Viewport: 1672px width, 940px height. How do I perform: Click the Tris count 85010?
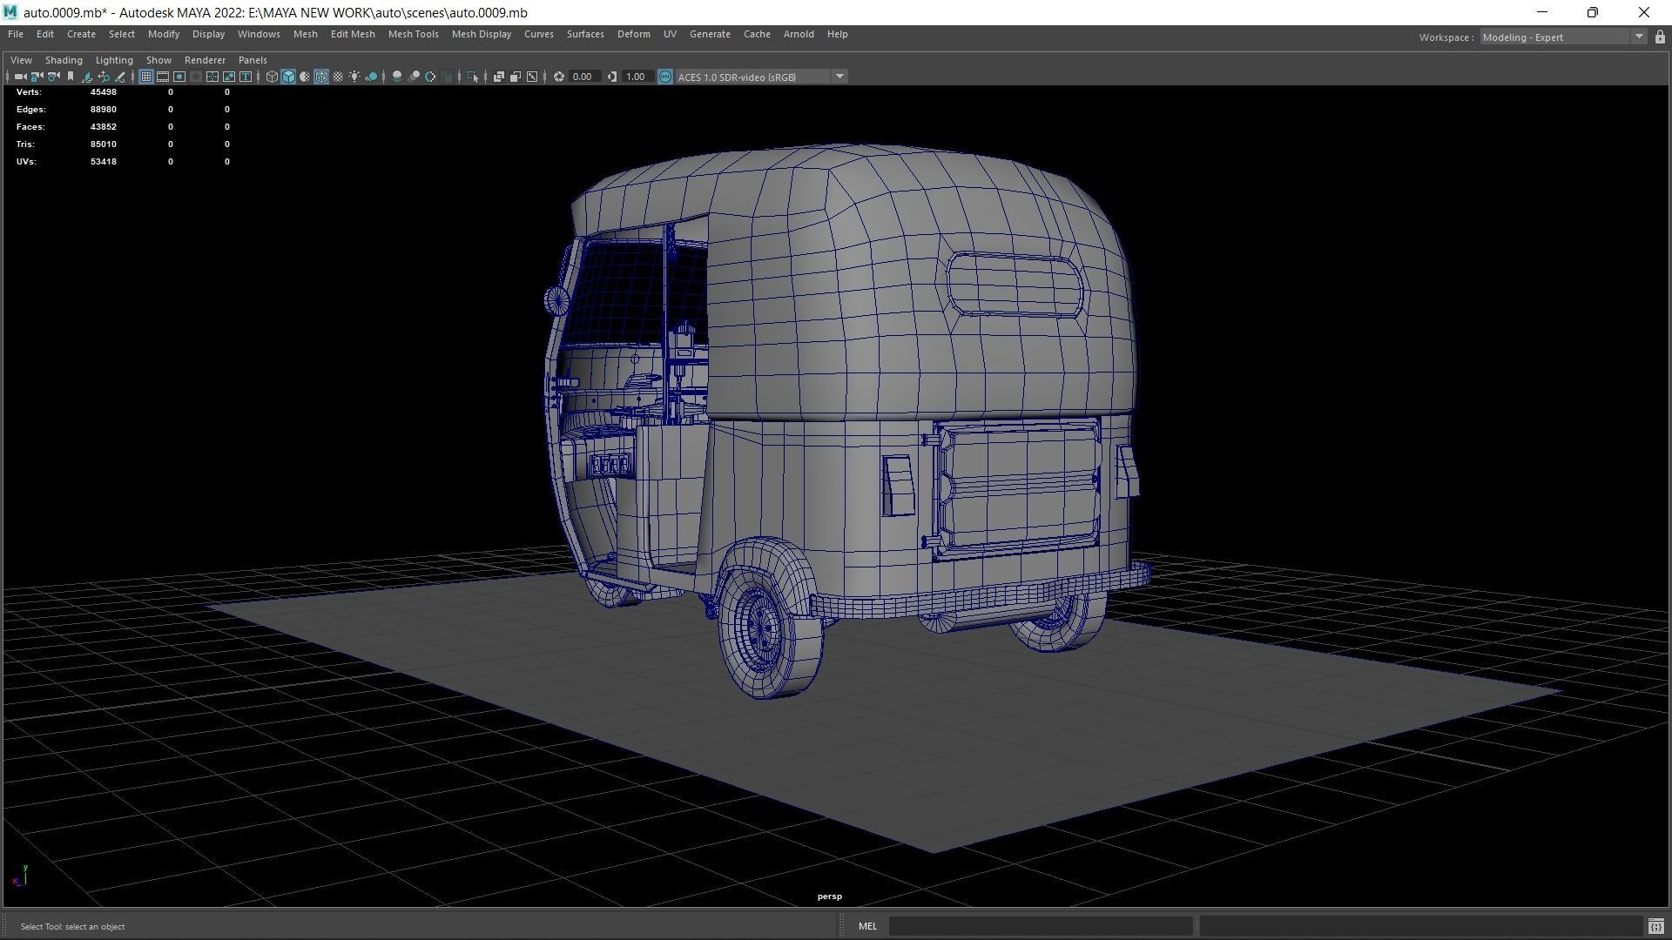click(x=103, y=144)
